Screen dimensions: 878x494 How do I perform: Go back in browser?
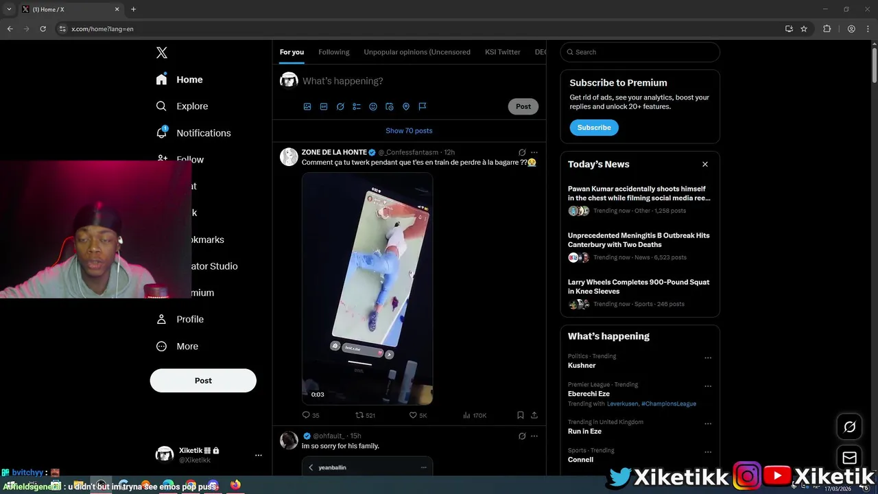[10, 29]
